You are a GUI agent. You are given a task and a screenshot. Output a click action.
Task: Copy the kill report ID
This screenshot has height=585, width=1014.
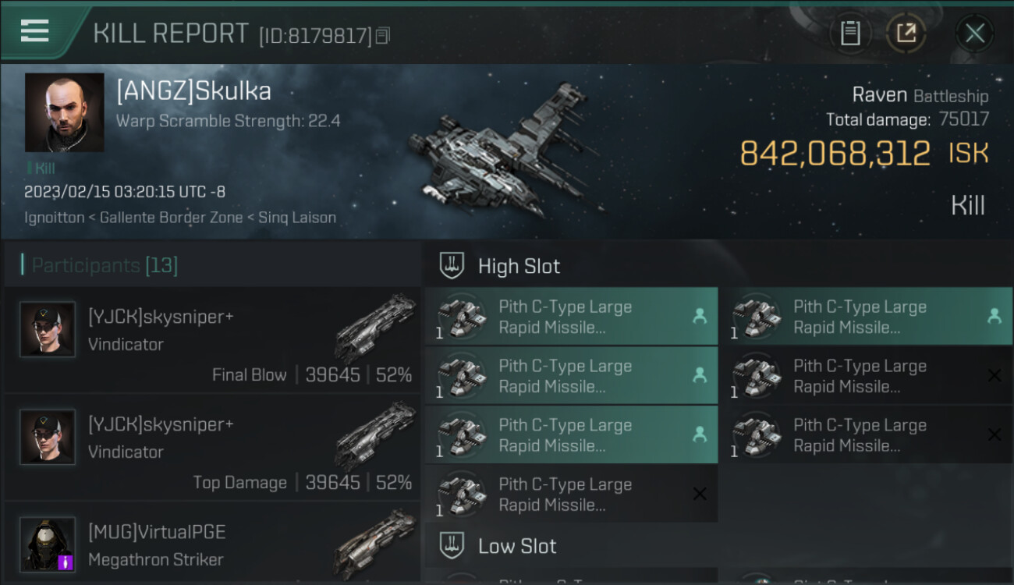click(382, 36)
